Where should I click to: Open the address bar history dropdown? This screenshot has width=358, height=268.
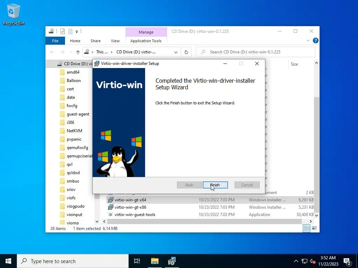(176, 52)
